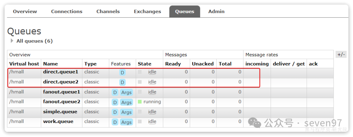Viewport: 353px width, 137px height.
Task: Select the Queues tab
Action: click(x=185, y=11)
